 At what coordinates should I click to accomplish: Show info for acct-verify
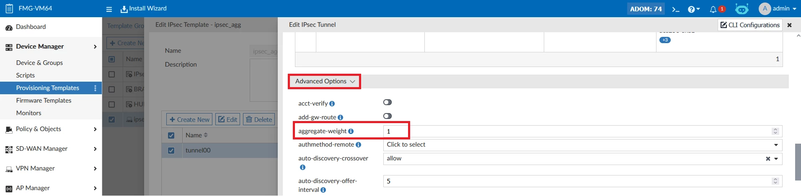332,104
